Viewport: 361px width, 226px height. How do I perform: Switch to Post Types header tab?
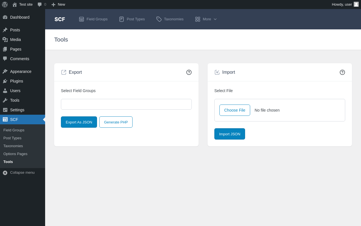tap(132, 19)
